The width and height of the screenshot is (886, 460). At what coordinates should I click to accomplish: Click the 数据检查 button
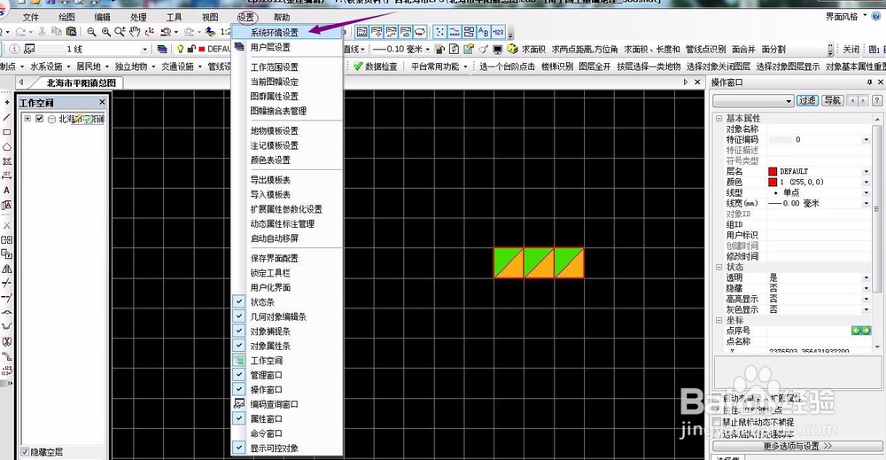pos(376,66)
